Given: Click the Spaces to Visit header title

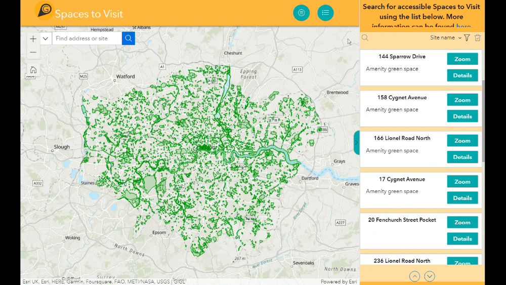Looking at the screenshot, I should [89, 14].
